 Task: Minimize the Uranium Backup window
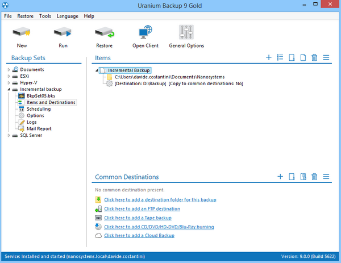pos(304,5)
